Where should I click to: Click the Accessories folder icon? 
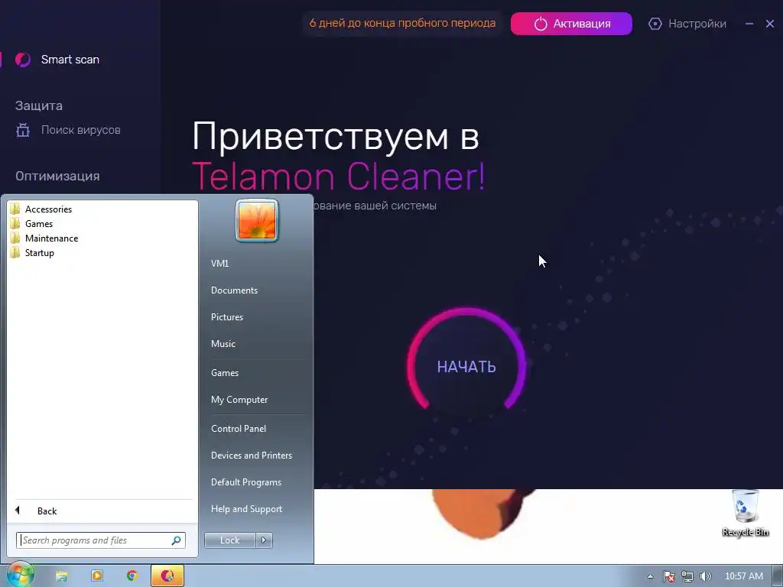coord(15,209)
